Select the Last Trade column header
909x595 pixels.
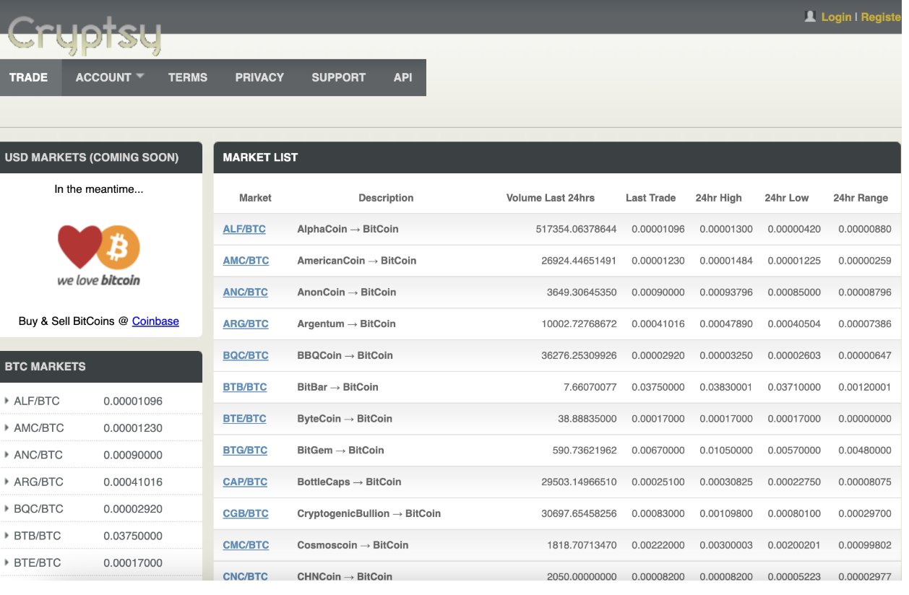tap(651, 198)
